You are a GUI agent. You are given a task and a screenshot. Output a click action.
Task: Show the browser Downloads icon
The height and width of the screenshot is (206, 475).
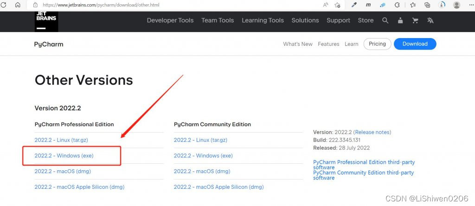442,5
